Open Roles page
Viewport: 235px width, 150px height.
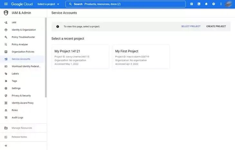15,110
